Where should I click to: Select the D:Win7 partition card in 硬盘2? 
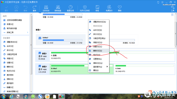point(61,40)
